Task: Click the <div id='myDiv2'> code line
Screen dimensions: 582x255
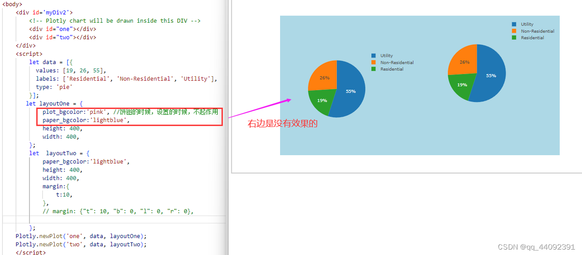Action: (44, 12)
